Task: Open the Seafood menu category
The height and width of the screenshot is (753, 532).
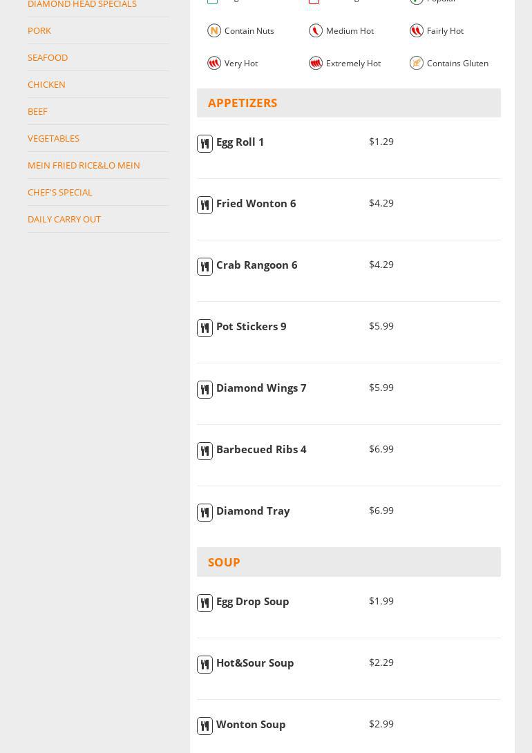Action: click(48, 57)
